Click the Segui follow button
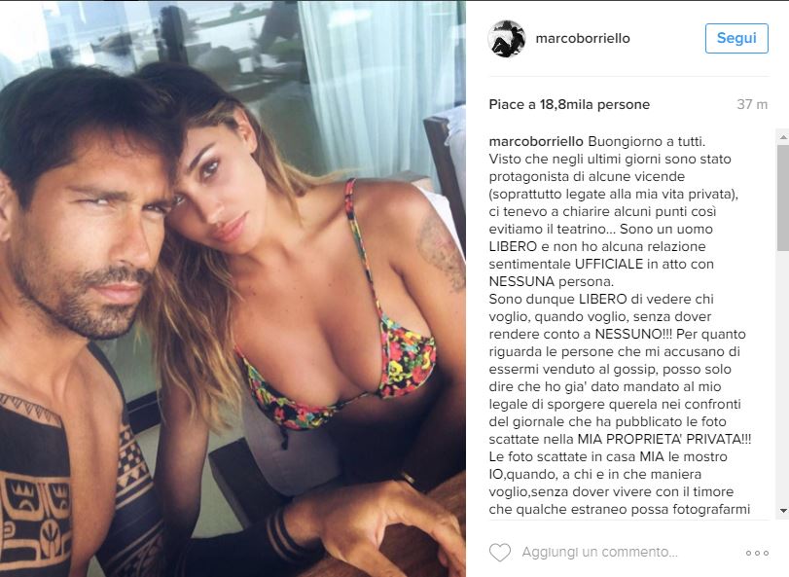Screen dimensions: 789x577 click(736, 38)
